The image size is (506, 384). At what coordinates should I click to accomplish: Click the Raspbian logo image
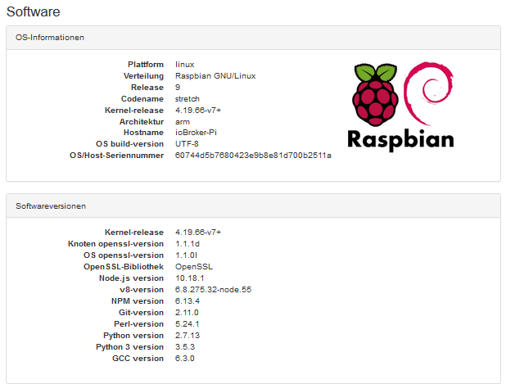pyautogui.click(x=400, y=106)
